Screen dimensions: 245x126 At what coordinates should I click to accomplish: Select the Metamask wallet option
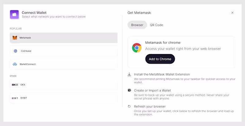[x=63, y=38]
